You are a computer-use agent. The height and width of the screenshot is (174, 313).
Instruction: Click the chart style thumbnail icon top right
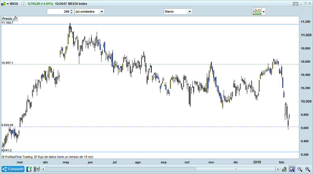[x=257, y=12]
